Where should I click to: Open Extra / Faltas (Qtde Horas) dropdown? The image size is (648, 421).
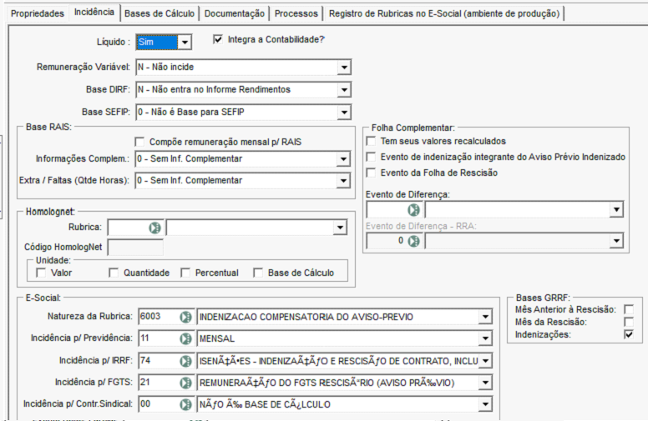pyautogui.click(x=343, y=181)
